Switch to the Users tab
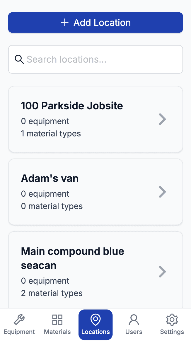 (x=134, y=325)
